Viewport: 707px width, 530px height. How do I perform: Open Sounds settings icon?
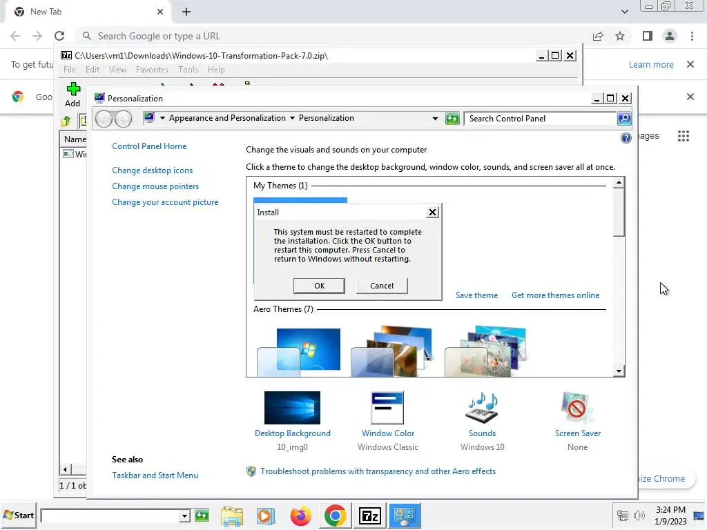482,408
